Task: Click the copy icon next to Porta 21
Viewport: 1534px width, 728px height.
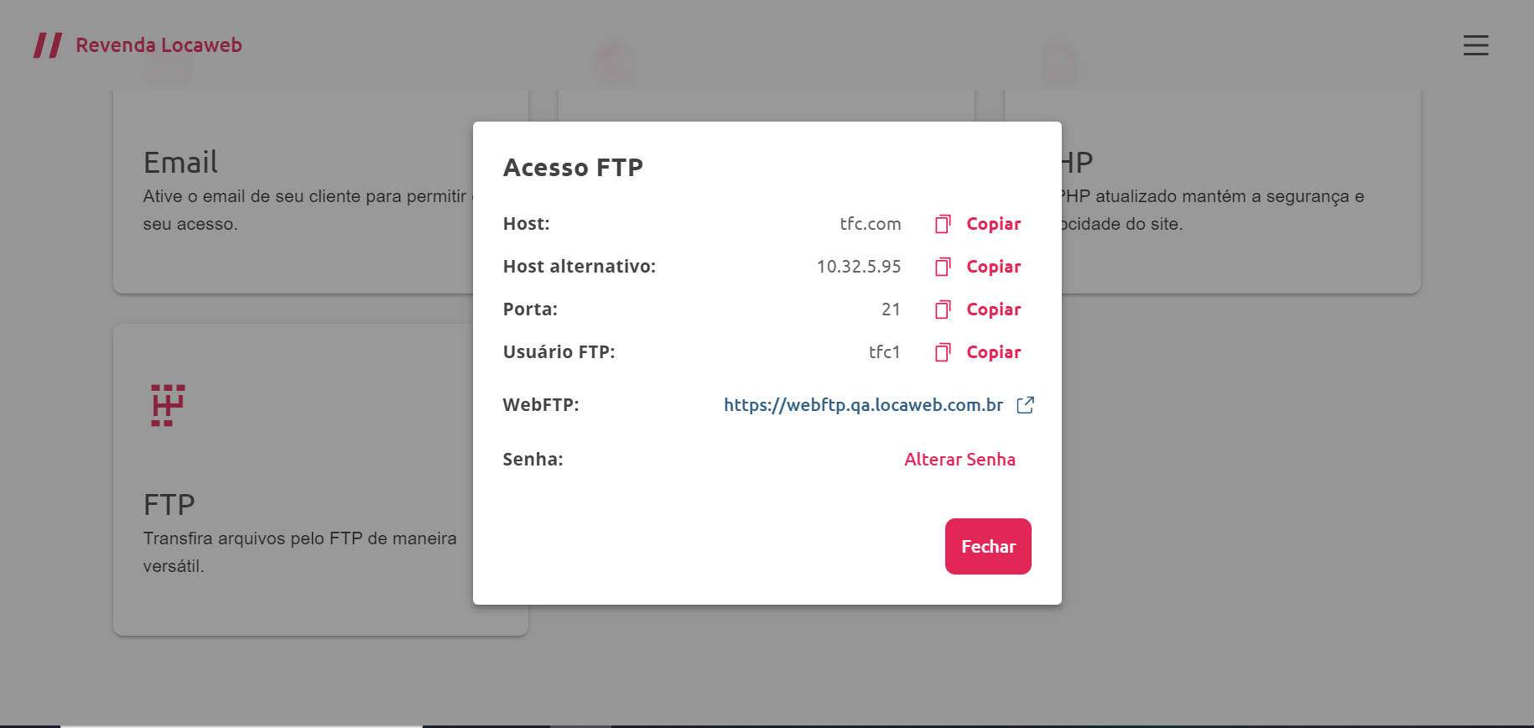Action: click(x=943, y=309)
